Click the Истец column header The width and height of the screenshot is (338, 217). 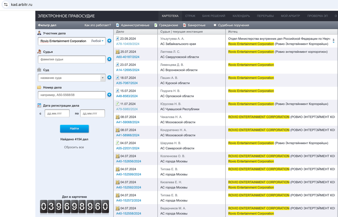[233, 32]
